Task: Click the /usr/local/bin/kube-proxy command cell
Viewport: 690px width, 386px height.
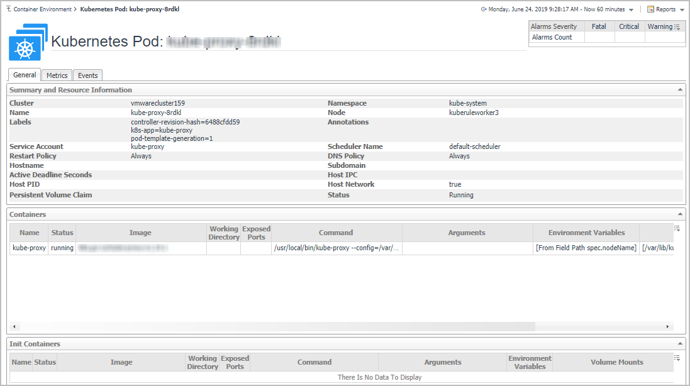Action: tap(337, 248)
